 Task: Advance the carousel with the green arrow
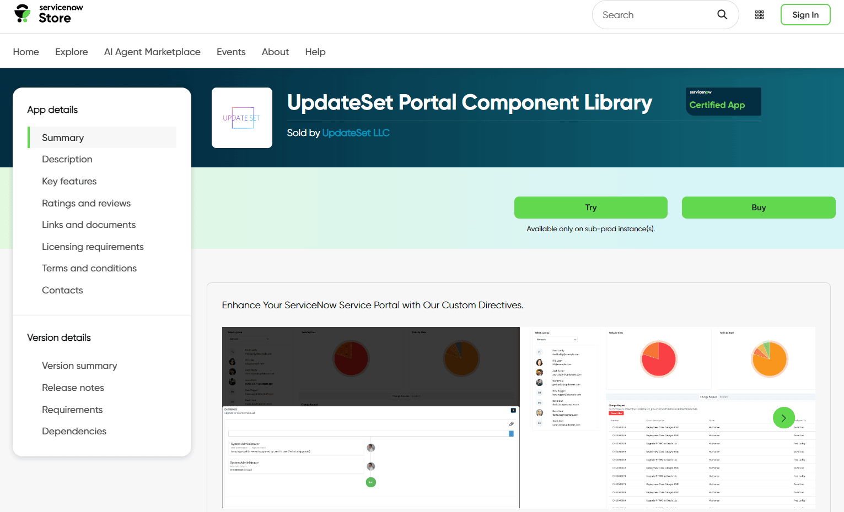783,417
